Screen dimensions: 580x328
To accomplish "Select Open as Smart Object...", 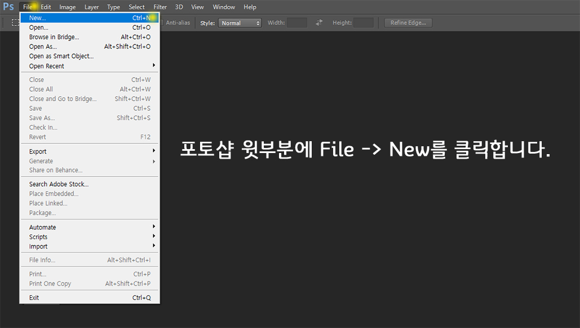I will 90,56.
